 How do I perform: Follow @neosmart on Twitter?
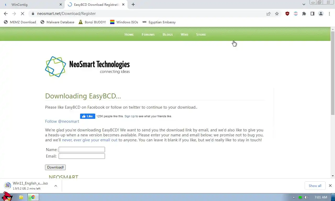[62, 121]
